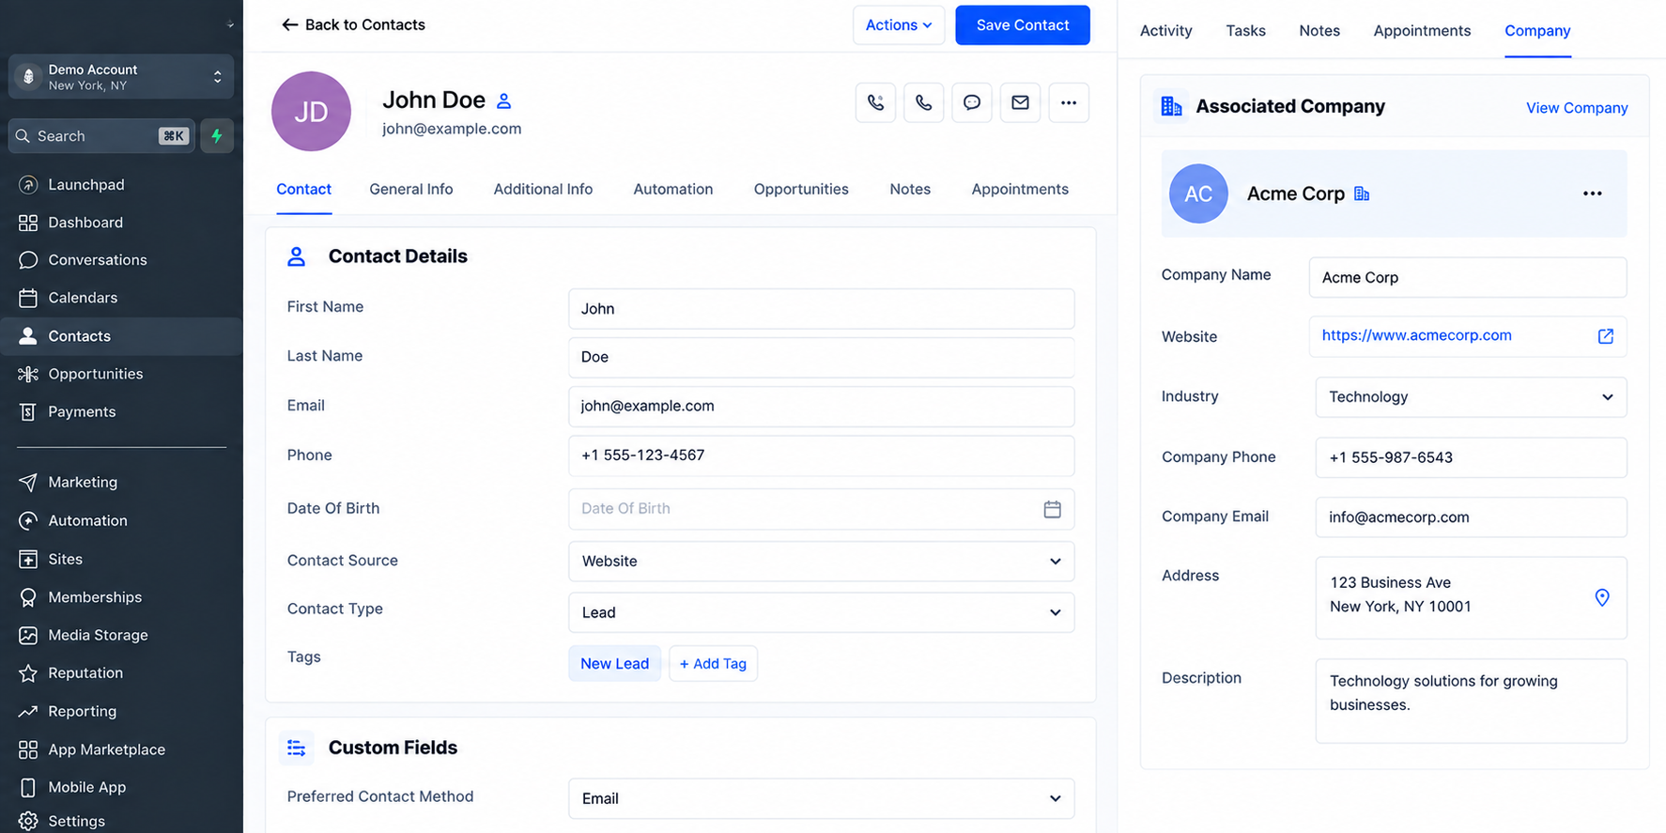
Task: Click the View Company link
Action: tap(1577, 108)
